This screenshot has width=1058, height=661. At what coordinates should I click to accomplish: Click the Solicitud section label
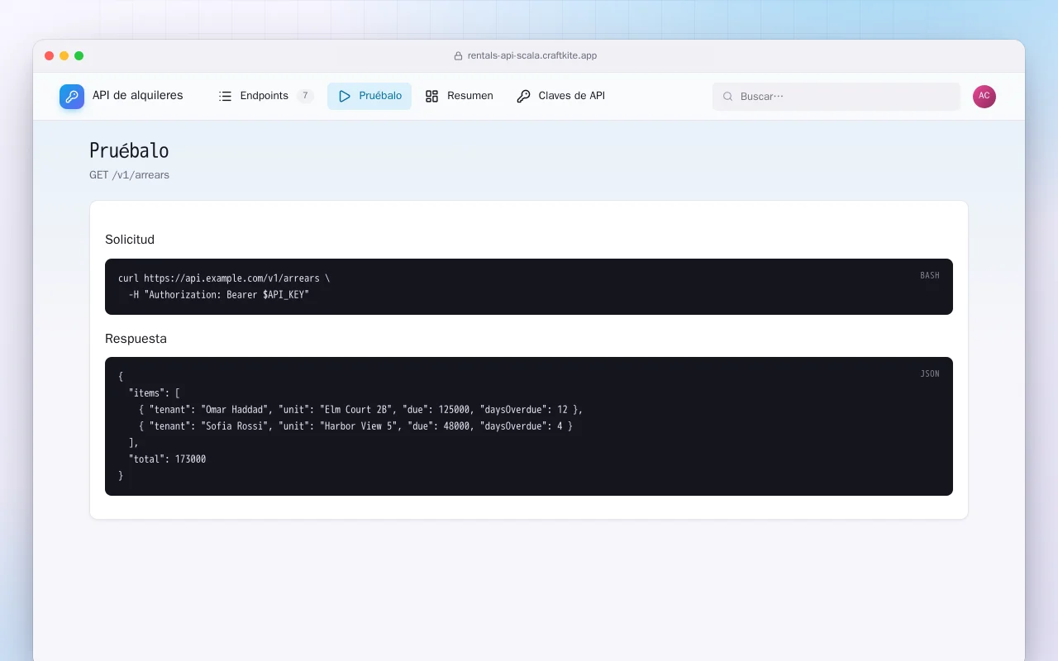tap(130, 240)
